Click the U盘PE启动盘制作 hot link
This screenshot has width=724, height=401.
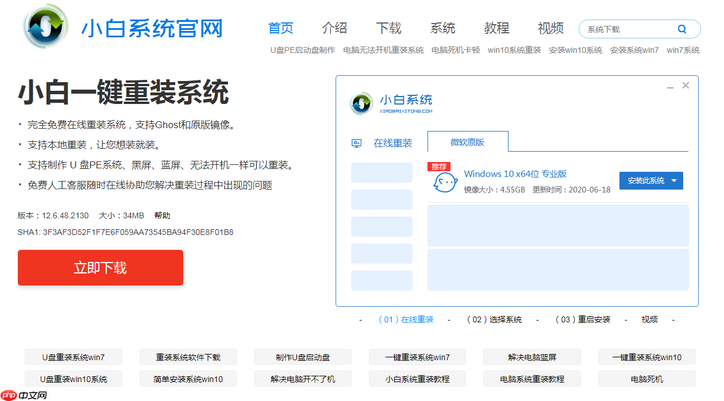[303, 50]
